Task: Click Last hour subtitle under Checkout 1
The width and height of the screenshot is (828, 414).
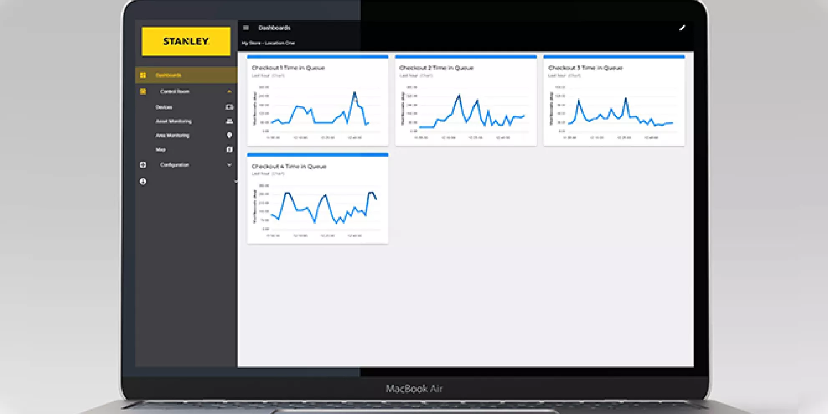Action: (x=268, y=76)
